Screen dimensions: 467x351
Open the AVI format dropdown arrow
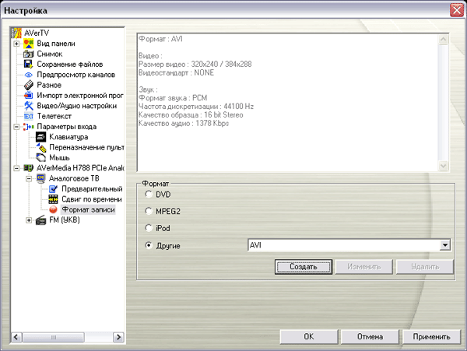[445, 245]
